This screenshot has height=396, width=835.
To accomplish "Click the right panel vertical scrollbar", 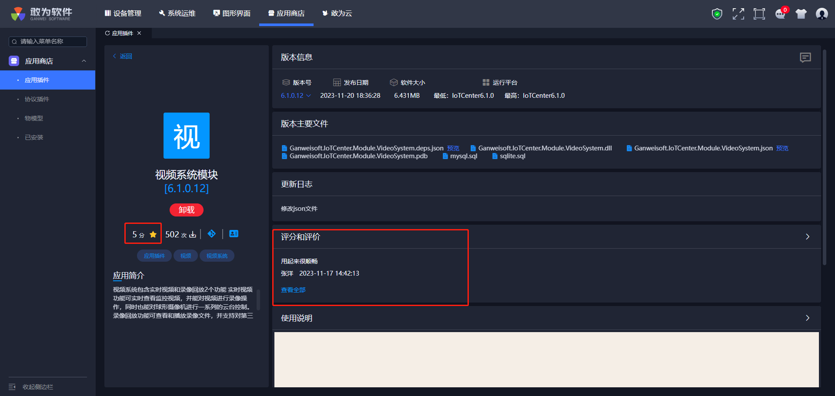I will (824, 156).
